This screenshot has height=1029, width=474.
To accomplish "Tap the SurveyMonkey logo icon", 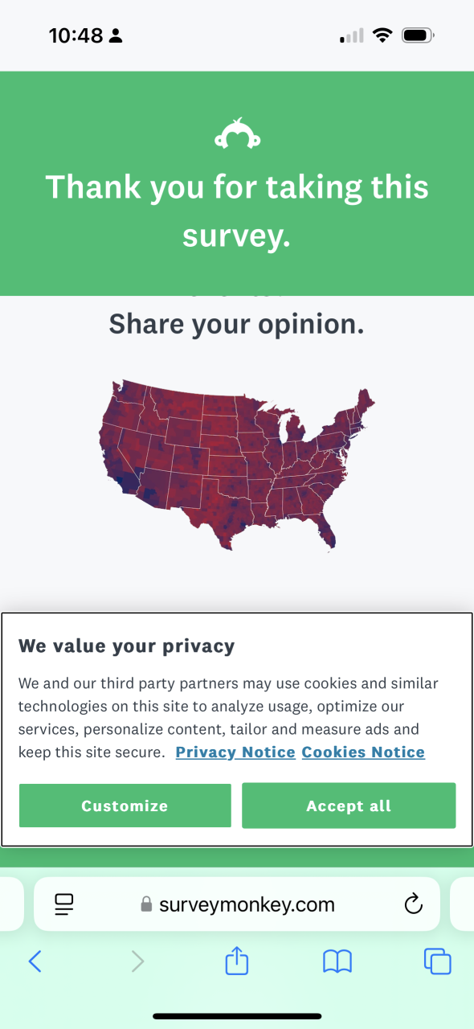I will click(x=237, y=133).
